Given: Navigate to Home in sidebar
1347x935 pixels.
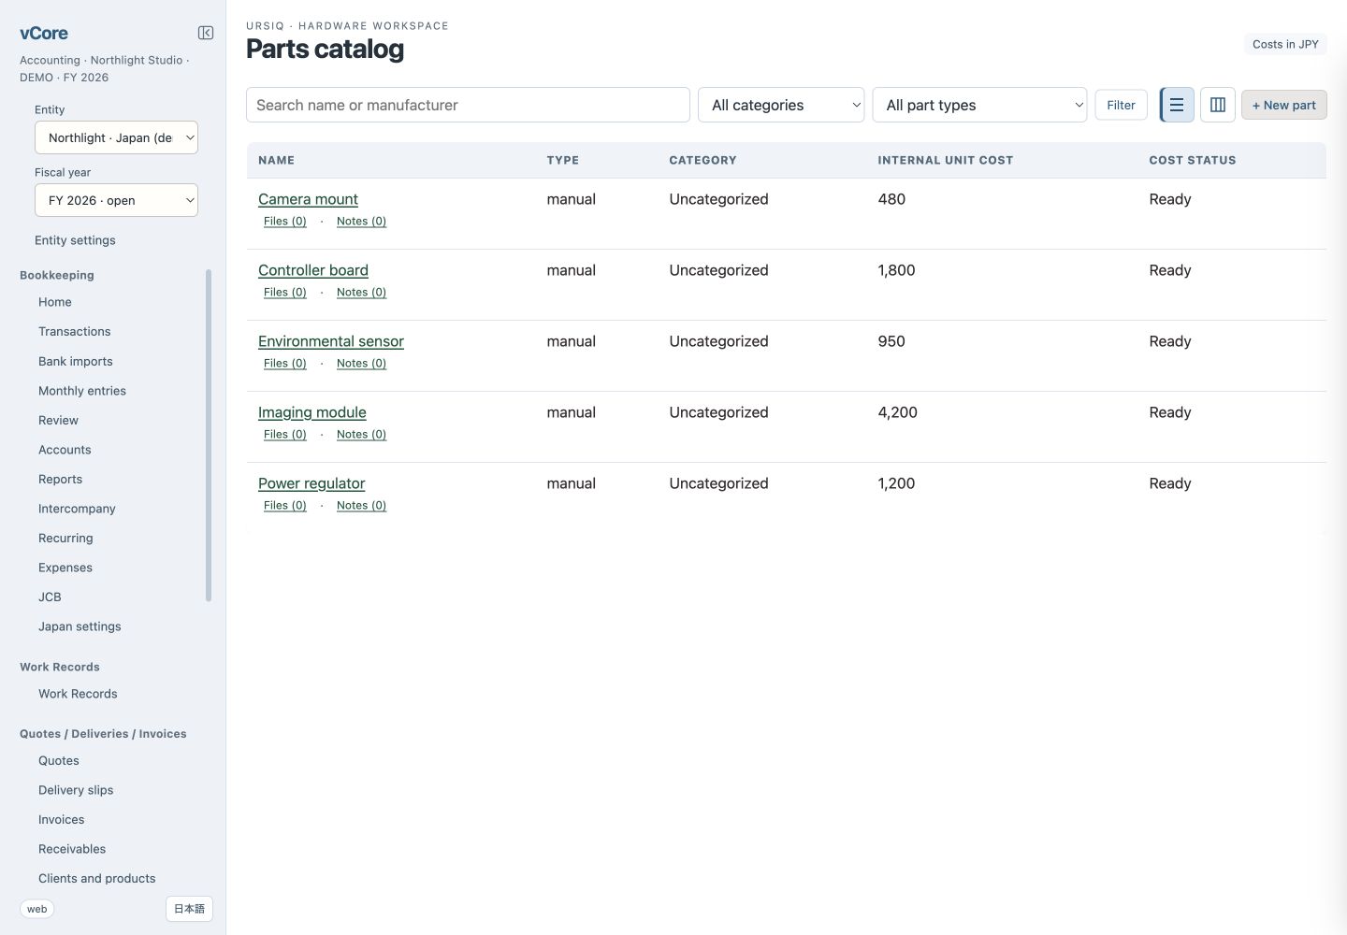Looking at the screenshot, I should tap(55, 302).
